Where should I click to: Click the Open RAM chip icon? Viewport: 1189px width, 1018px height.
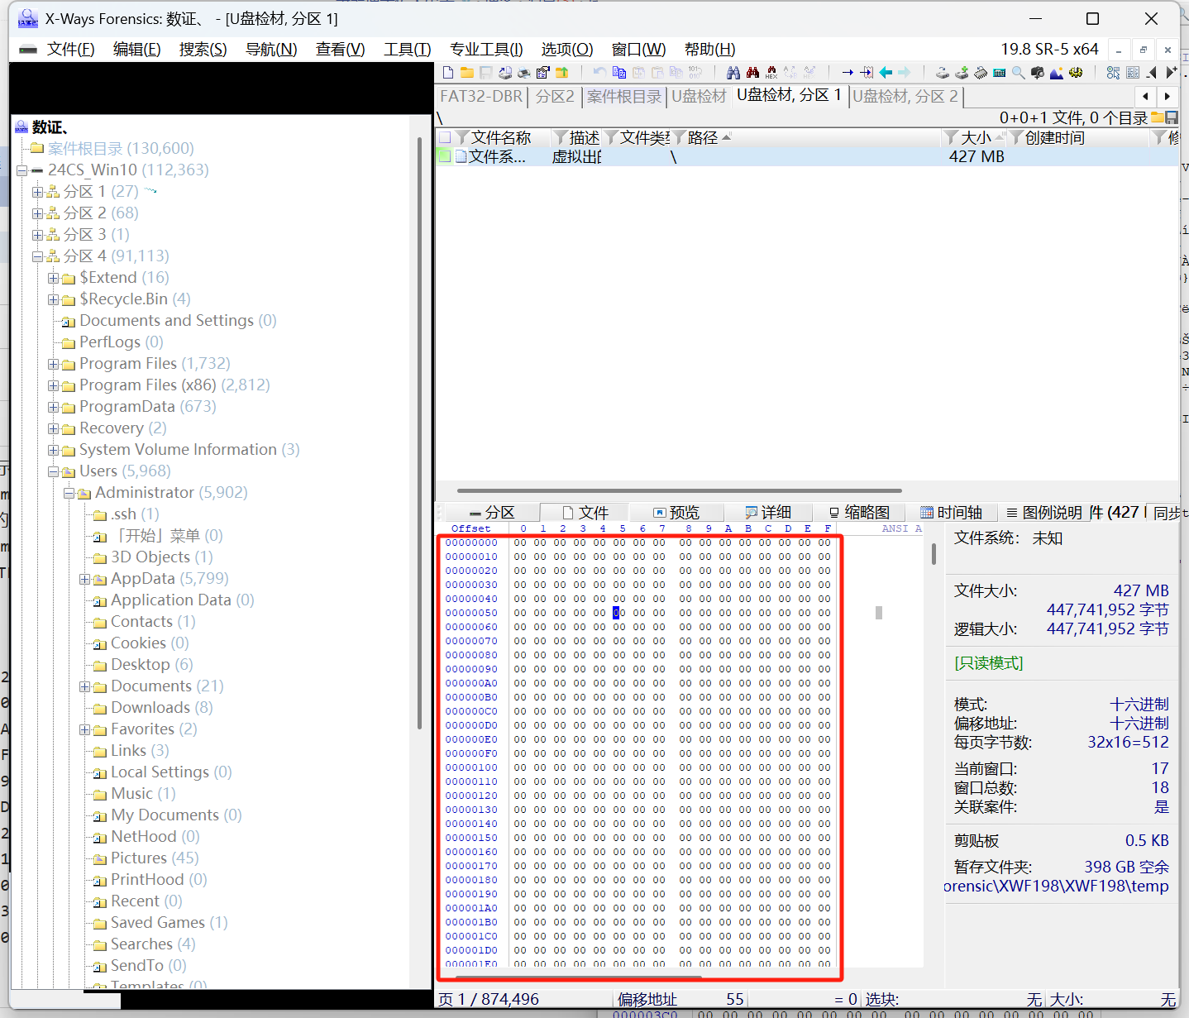pyautogui.click(x=981, y=73)
